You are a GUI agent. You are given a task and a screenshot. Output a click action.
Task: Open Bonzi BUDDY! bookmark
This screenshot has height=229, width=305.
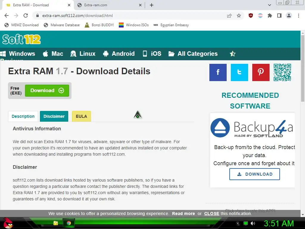(x=99, y=25)
